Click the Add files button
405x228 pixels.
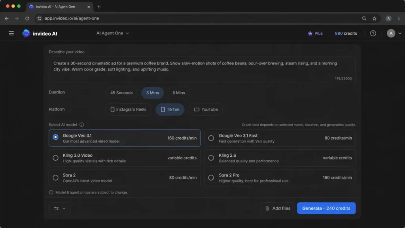[278, 208]
